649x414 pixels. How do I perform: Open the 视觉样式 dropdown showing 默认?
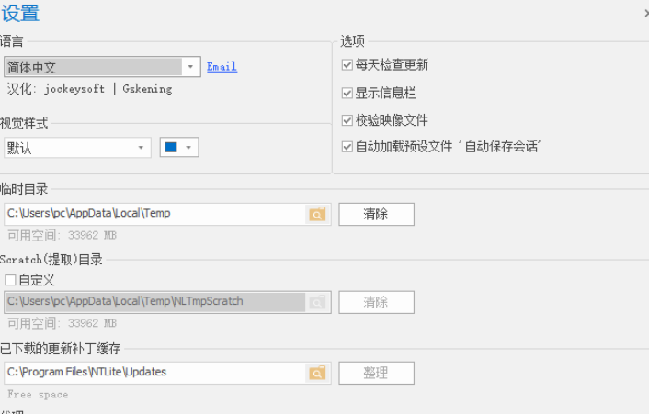pos(77,148)
